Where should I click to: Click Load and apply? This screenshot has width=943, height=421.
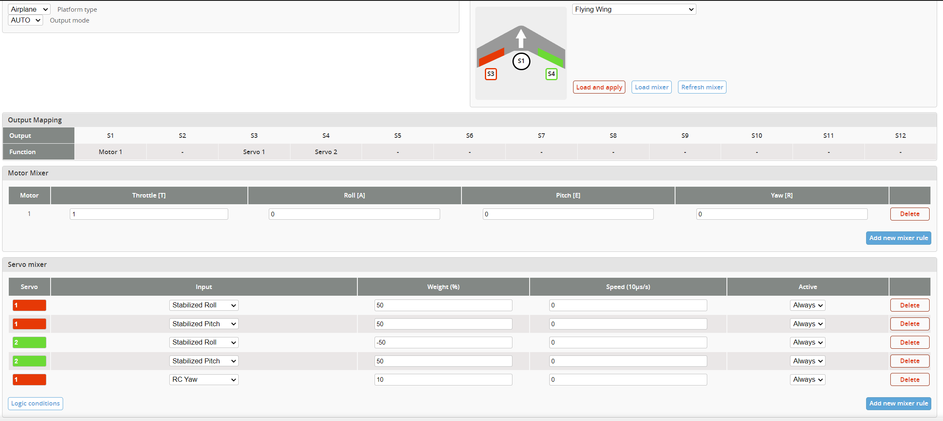(x=599, y=87)
